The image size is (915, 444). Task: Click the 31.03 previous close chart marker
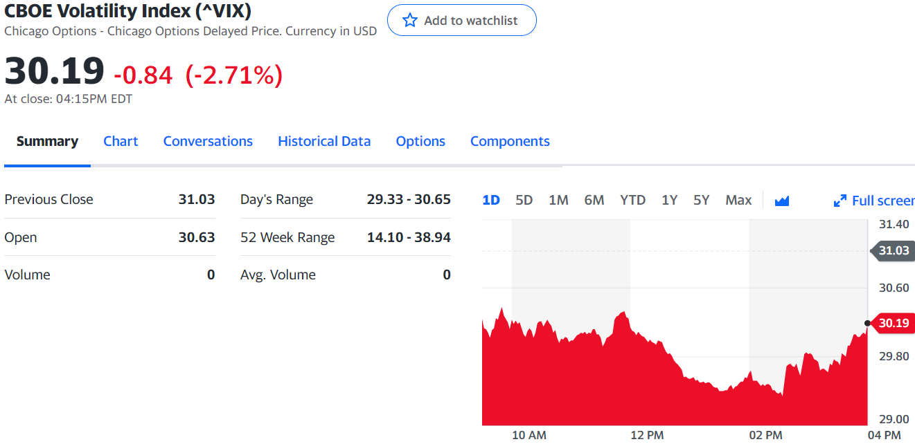coord(892,250)
